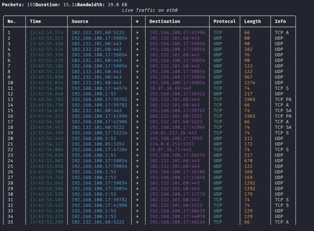The width and height of the screenshot is (314, 231).
Task: Select length 179 in row 30
Action: tap(248, 194)
